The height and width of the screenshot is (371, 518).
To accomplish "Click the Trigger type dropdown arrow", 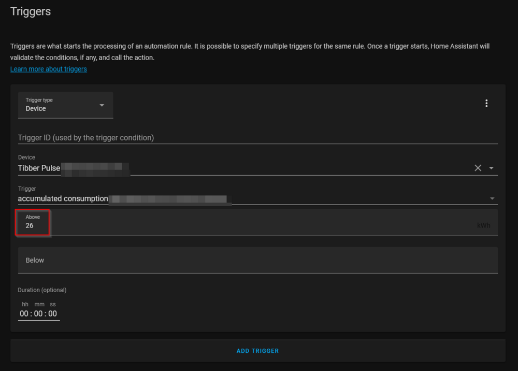I will click(x=102, y=105).
